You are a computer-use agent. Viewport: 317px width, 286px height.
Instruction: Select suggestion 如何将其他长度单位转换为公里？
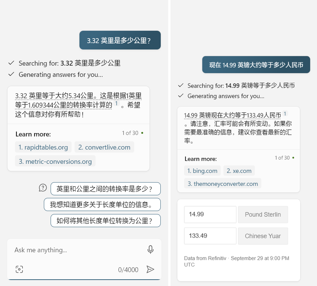(105, 220)
